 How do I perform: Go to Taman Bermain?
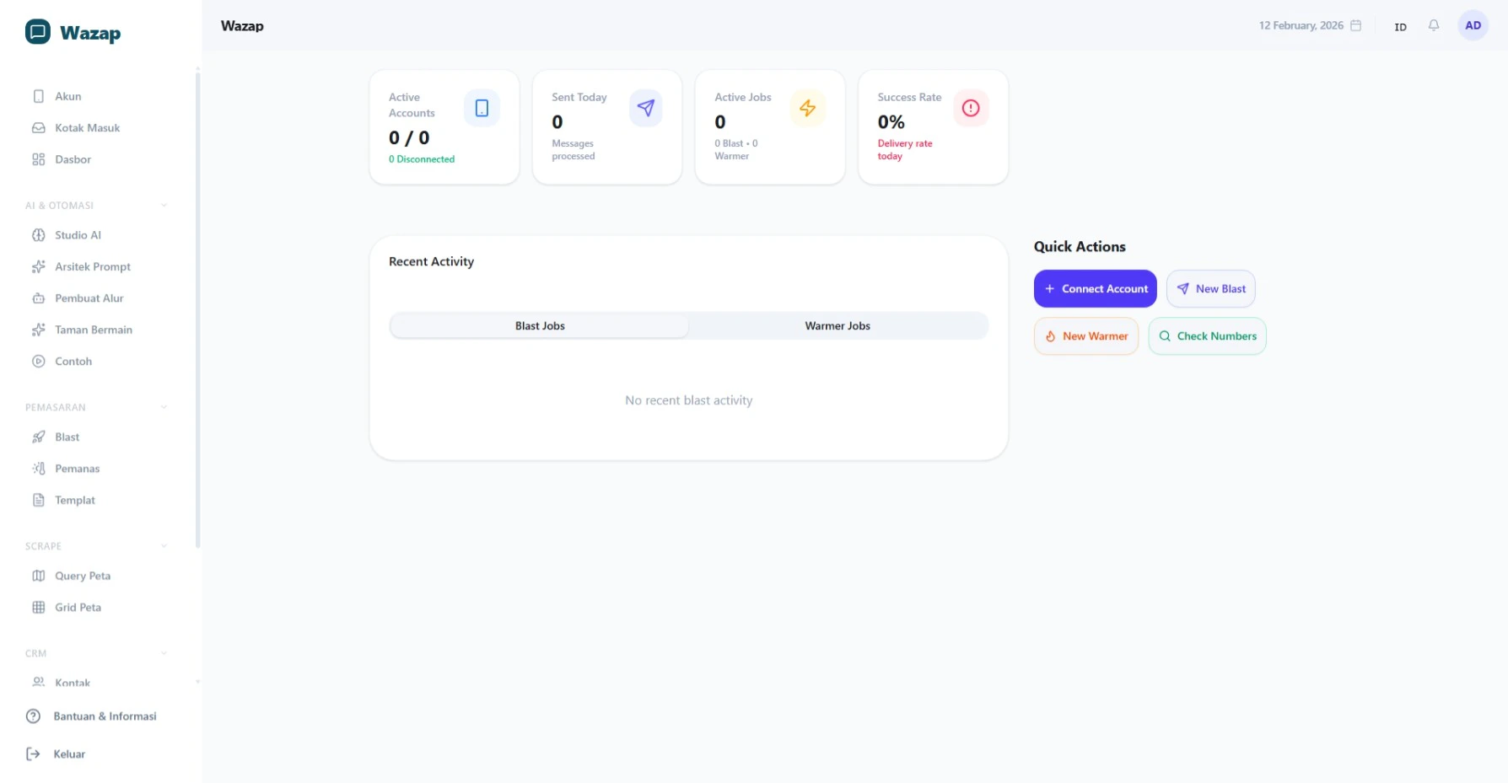(x=93, y=330)
